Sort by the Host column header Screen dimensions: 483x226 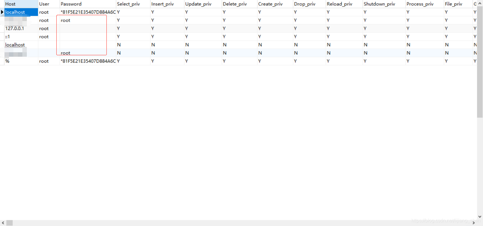21,4
